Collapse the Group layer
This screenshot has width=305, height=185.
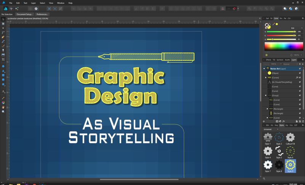tap(266, 95)
